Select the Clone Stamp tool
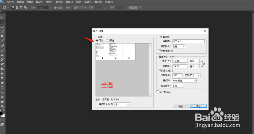The width and height of the screenshot is (254, 134). [2, 55]
